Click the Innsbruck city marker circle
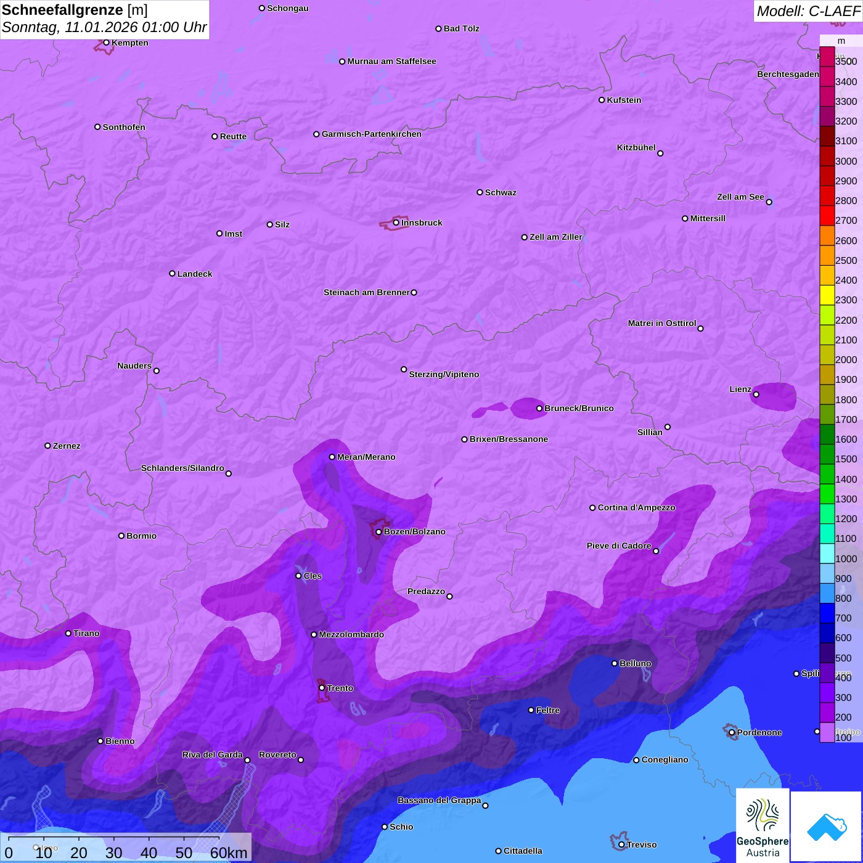Image resolution: width=863 pixels, height=863 pixels. [x=396, y=223]
